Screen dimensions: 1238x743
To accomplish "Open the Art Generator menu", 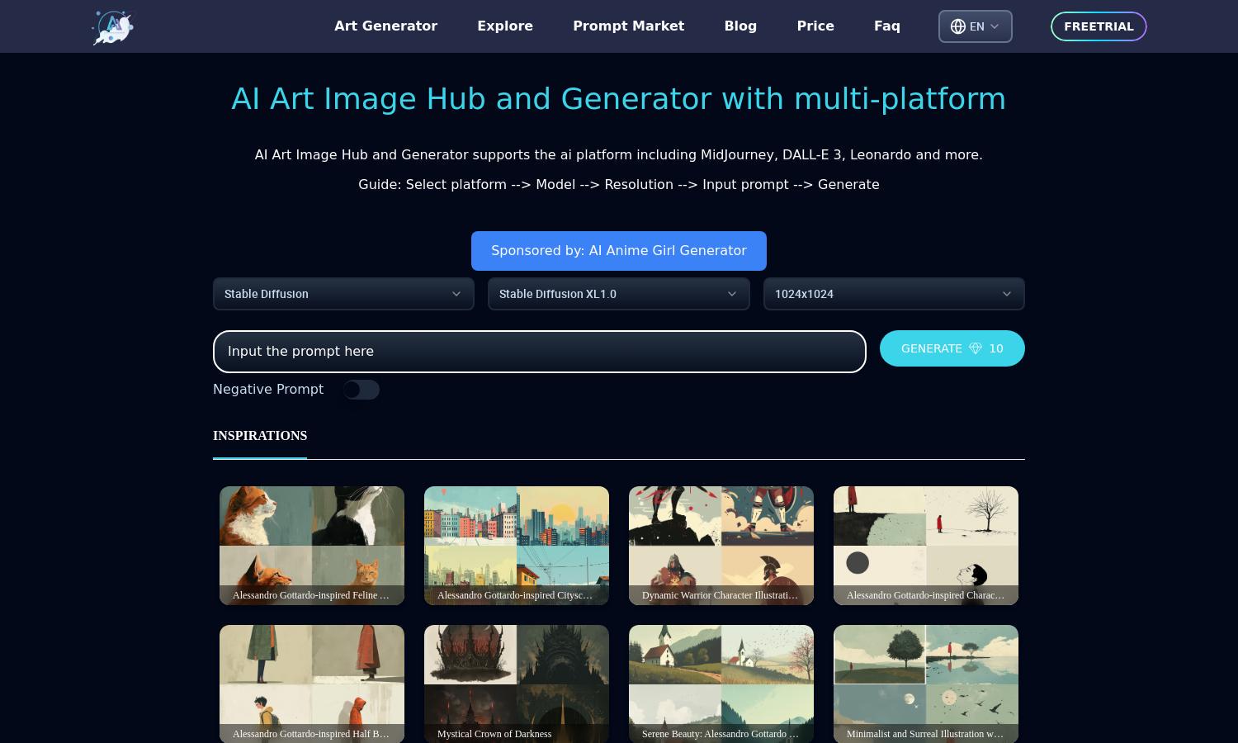I will pyautogui.click(x=385, y=26).
